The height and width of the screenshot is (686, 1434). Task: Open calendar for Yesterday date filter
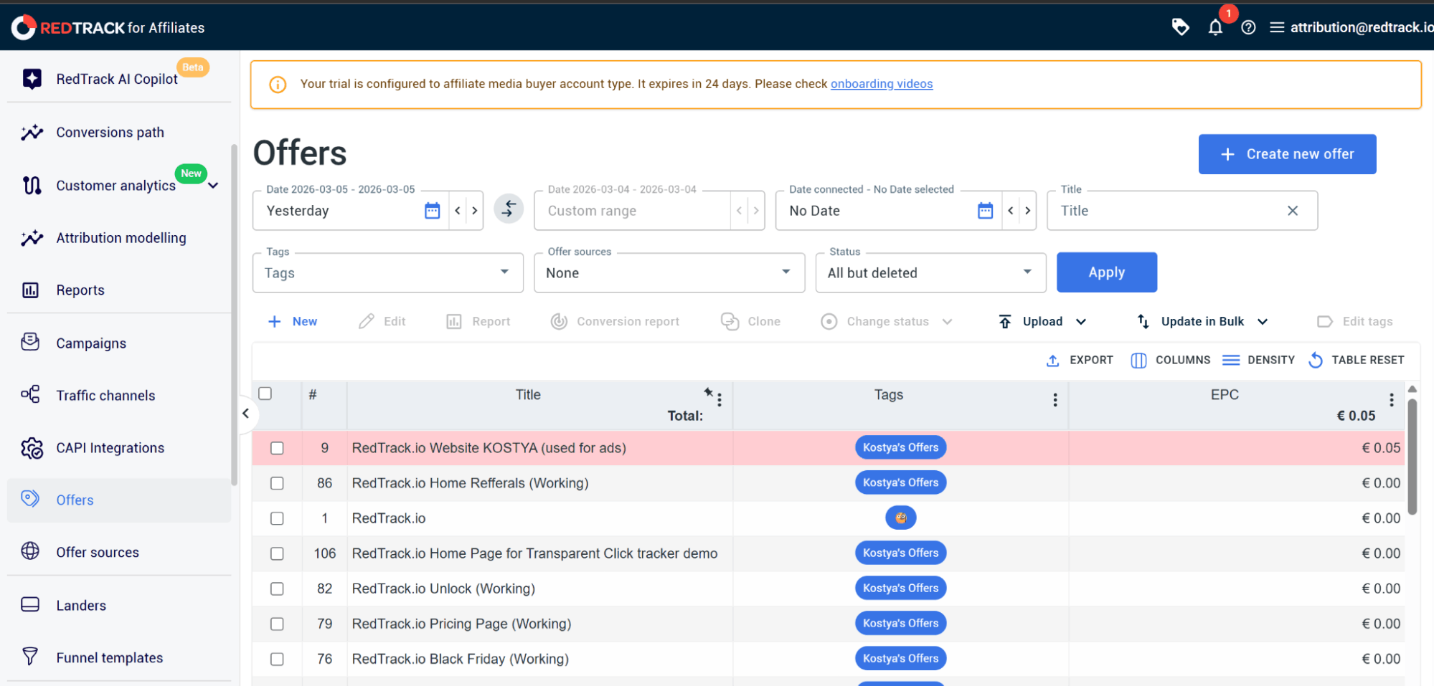pyautogui.click(x=432, y=210)
